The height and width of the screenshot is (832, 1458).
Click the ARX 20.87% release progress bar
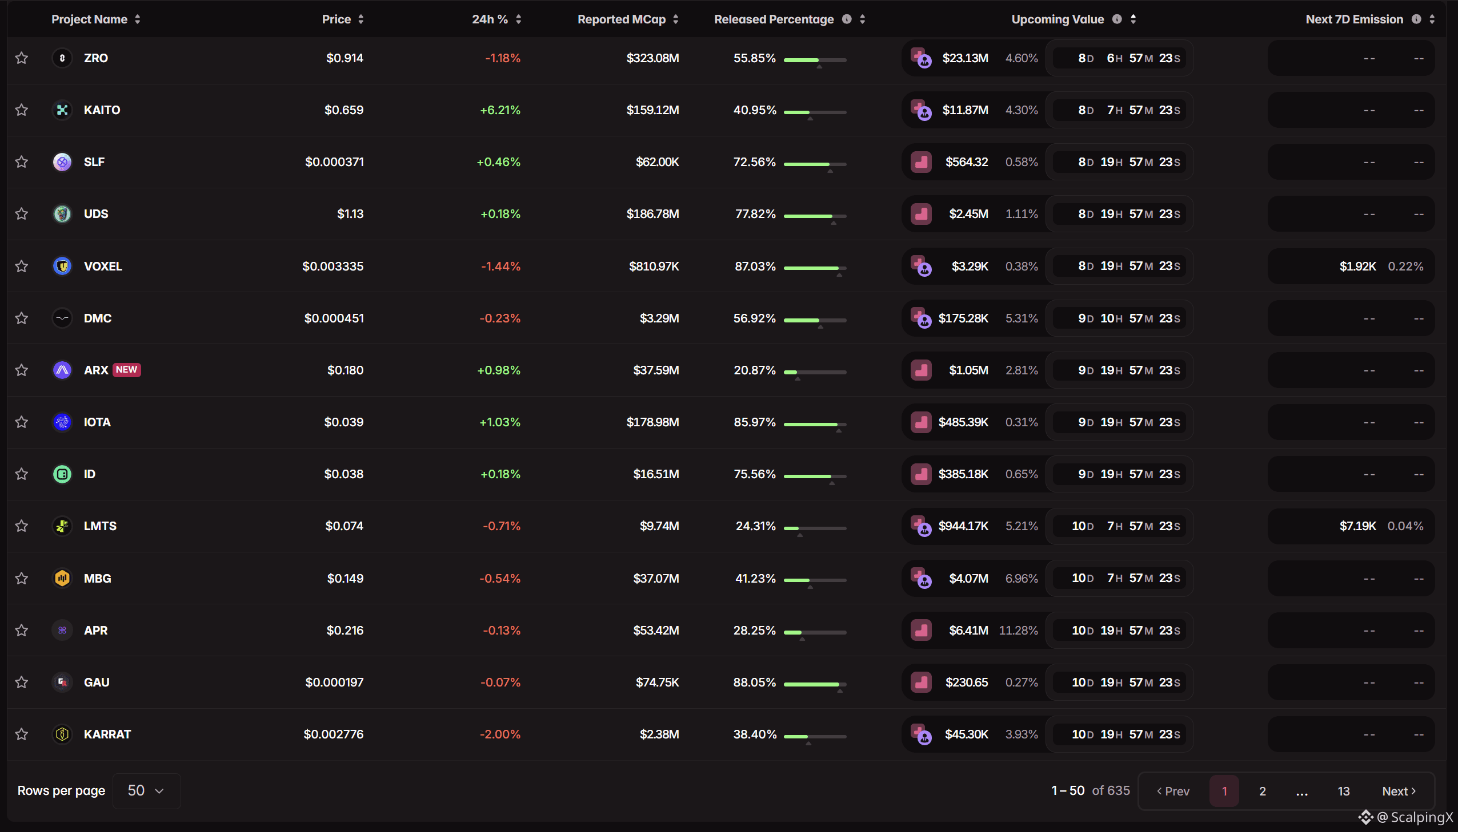click(815, 372)
